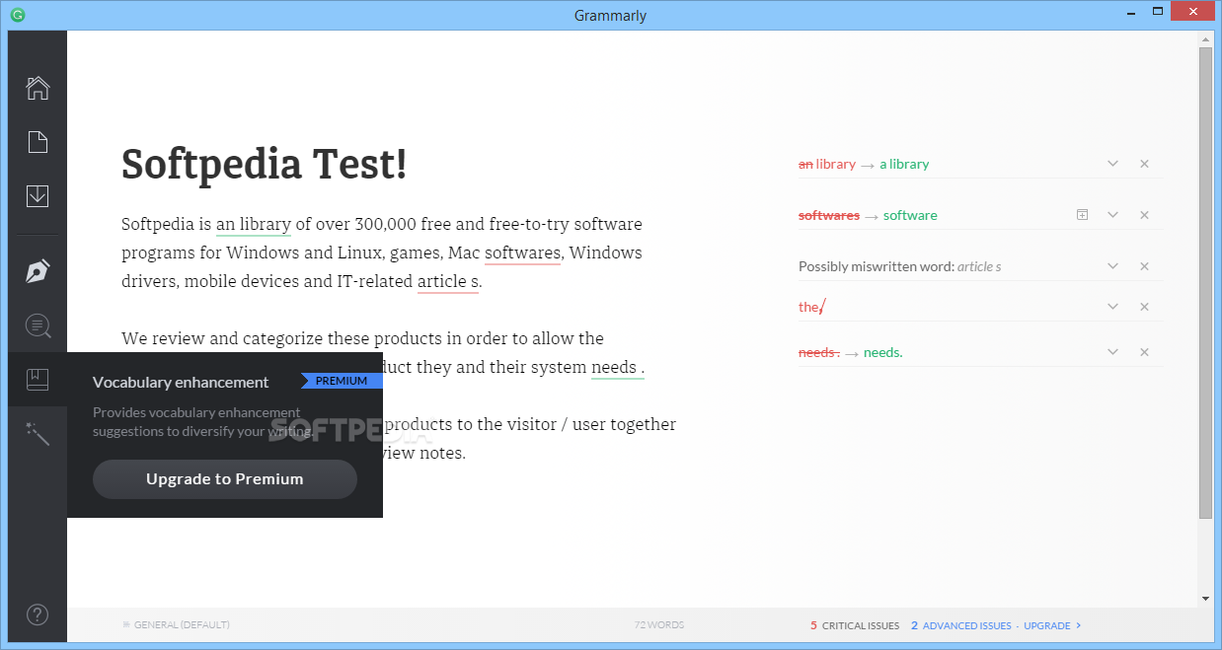Add softwares to dictionary icon
The width and height of the screenshot is (1222, 650).
(x=1082, y=215)
